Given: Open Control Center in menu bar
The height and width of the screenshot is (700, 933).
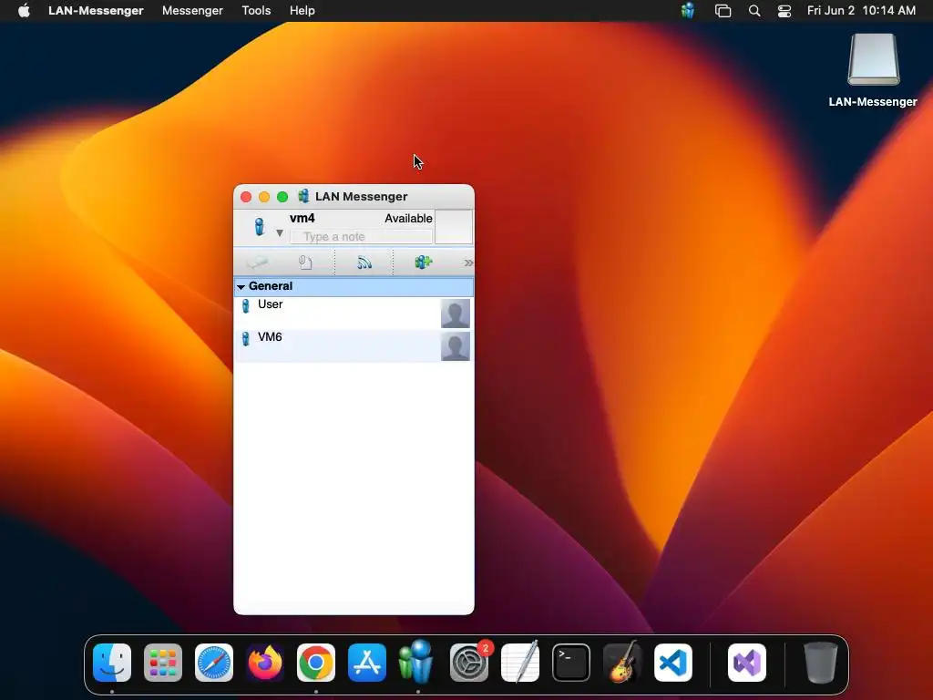Looking at the screenshot, I should coord(784,11).
